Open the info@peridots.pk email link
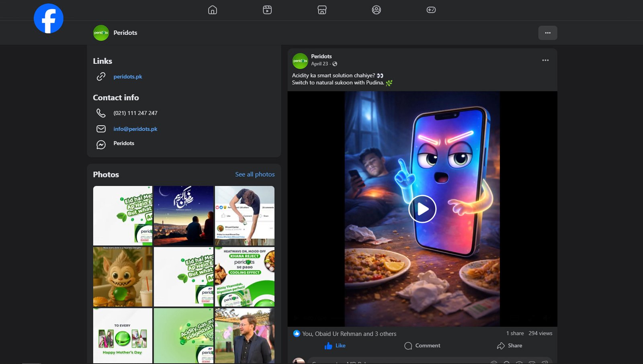Viewport: 643px width, 364px height. (x=135, y=129)
